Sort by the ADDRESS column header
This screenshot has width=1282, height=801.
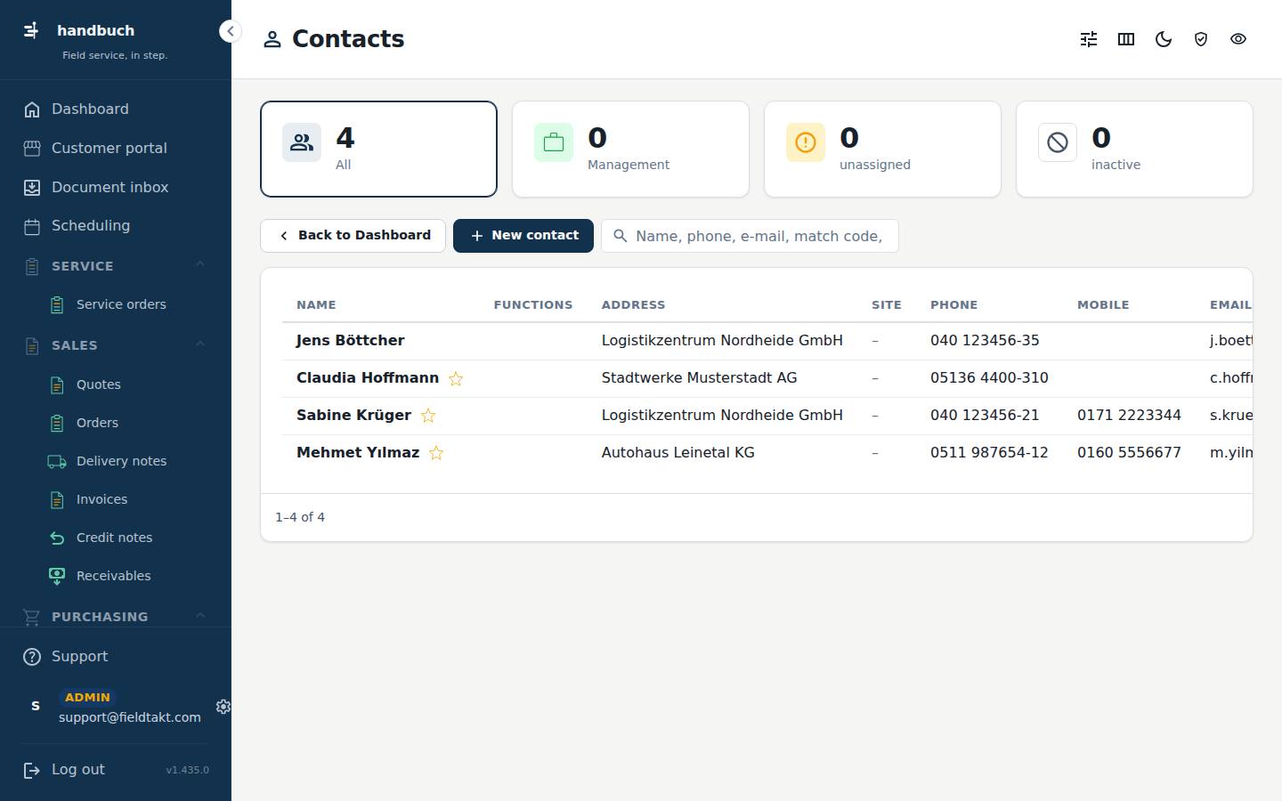[x=633, y=305]
